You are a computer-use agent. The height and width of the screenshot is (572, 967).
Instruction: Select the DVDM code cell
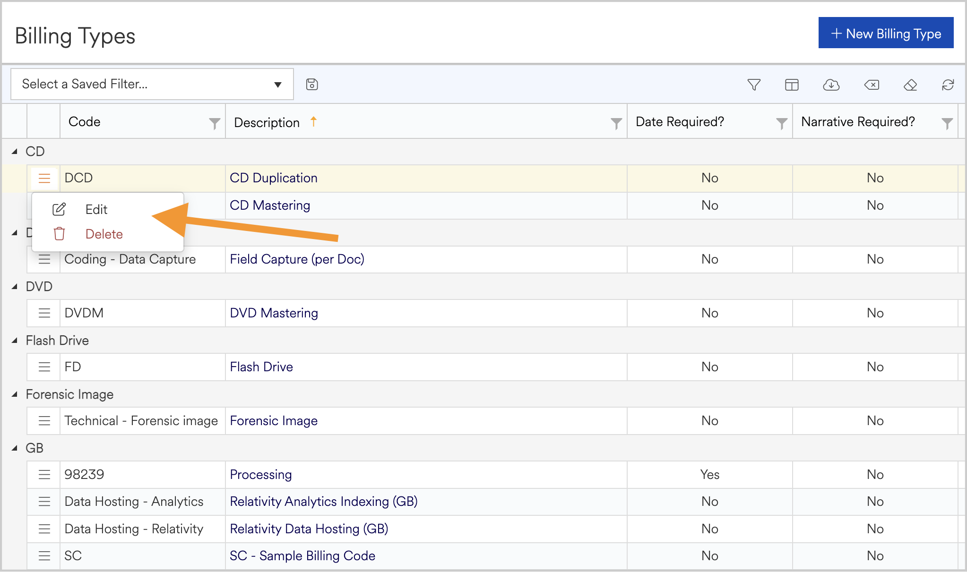[x=143, y=313]
